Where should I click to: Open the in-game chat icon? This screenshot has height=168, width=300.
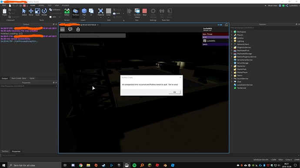pyautogui.click(x=70, y=29)
